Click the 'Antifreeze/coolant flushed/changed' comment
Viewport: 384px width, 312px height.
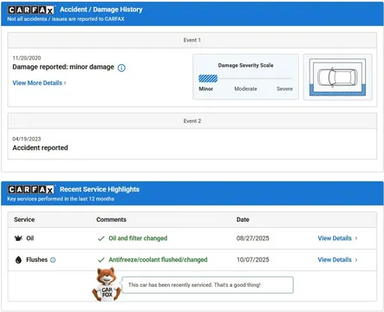point(158,260)
